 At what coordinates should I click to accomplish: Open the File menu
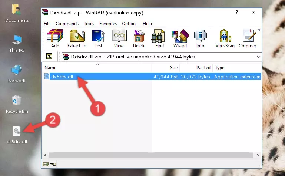(47, 24)
